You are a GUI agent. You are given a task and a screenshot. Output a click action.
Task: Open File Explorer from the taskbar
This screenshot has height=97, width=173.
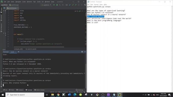(53, 95)
